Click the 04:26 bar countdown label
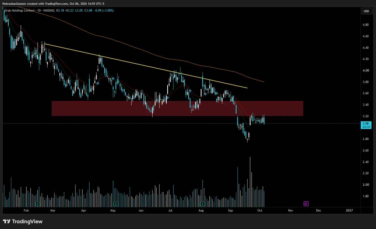The image size is (376, 229). (x=366, y=127)
